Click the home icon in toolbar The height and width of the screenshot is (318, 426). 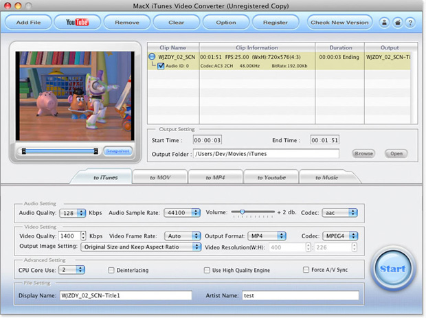[x=397, y=23]
